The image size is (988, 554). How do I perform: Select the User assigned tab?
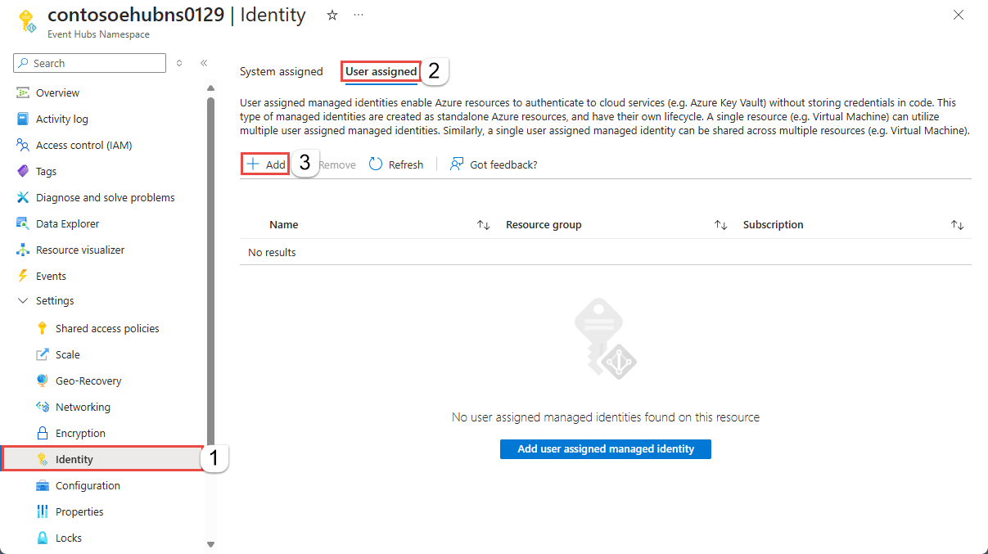click(x=381, y=71)
